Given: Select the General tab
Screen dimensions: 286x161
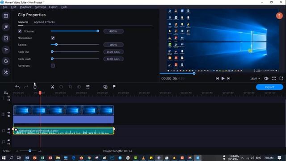Looking at the screenshot, I should pyautogui.click(x=23, y=22).
